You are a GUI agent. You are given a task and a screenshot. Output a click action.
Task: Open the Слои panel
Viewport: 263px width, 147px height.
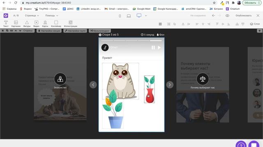coord(255,24)
